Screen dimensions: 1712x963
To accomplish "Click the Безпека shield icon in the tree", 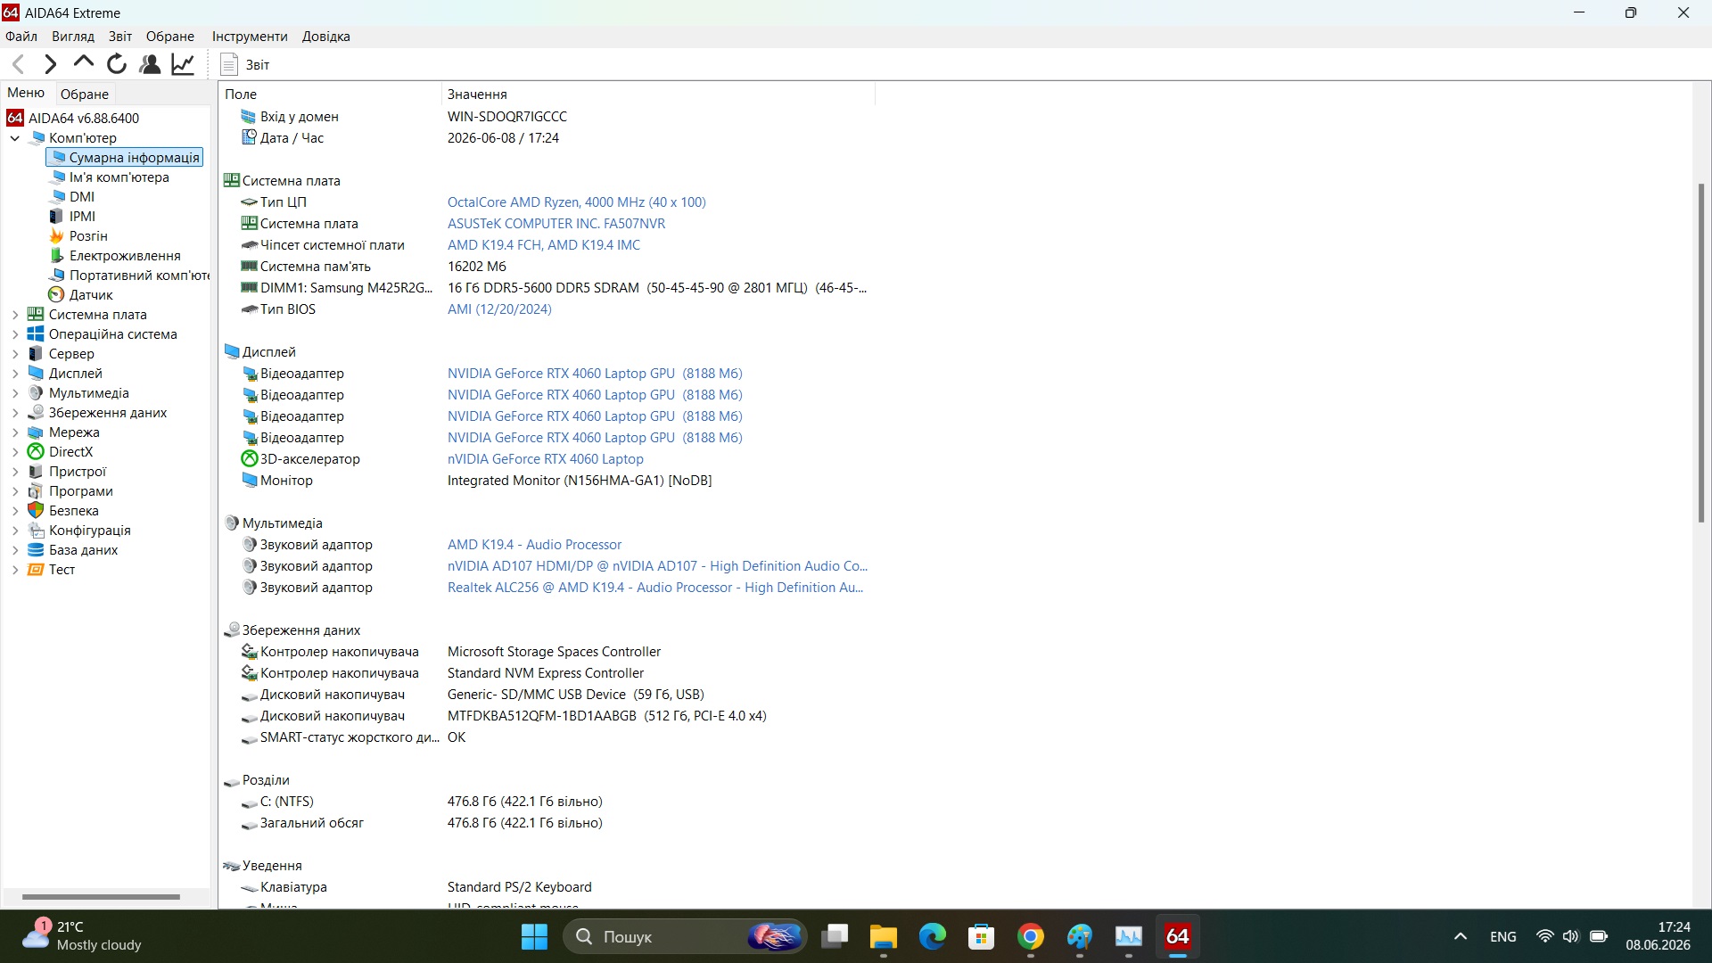I will (x=36, y=511).
